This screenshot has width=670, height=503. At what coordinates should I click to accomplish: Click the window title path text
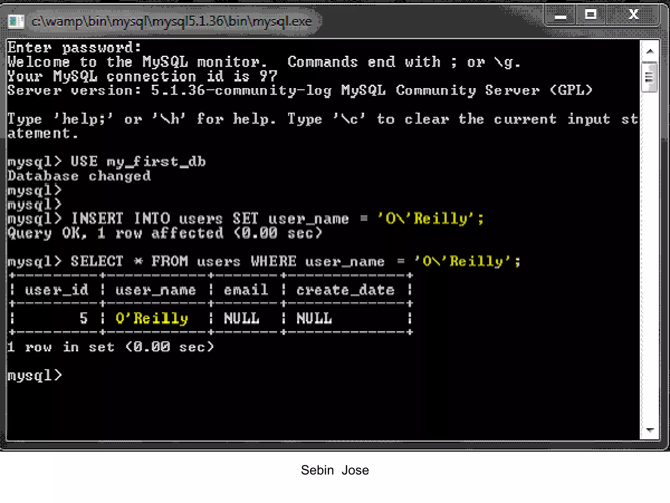point(172,22)
